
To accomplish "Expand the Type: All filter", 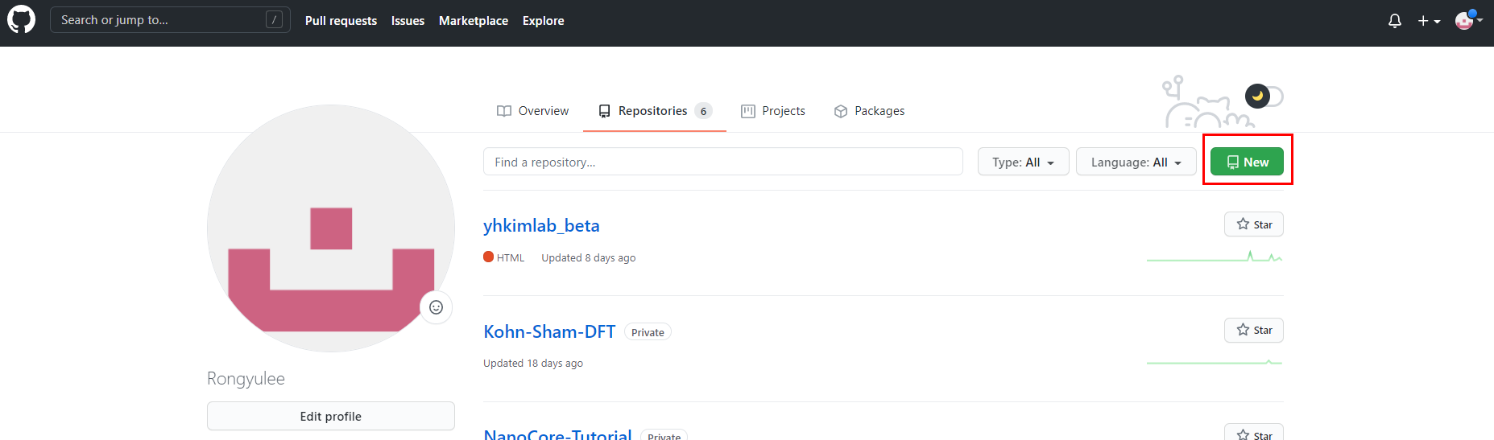I will (x=1023, y=162).
